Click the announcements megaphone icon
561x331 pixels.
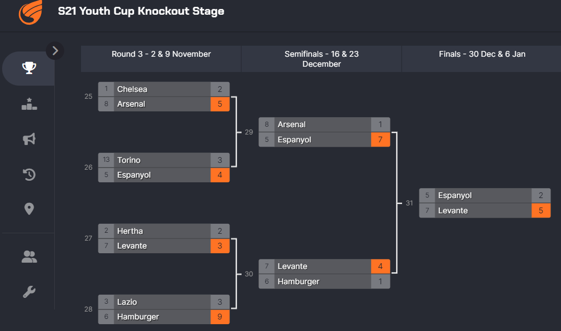click(29, 139)
